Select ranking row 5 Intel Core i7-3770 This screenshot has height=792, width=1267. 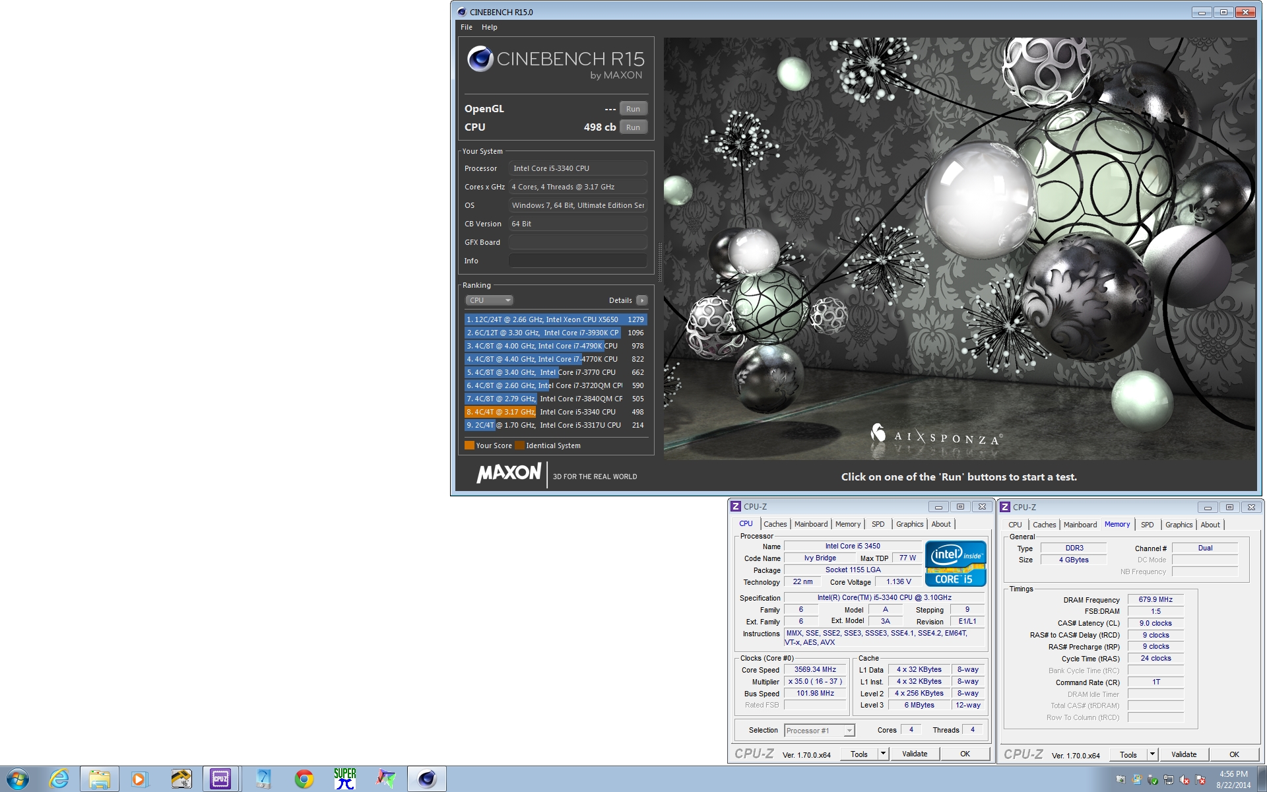(556, 372)
